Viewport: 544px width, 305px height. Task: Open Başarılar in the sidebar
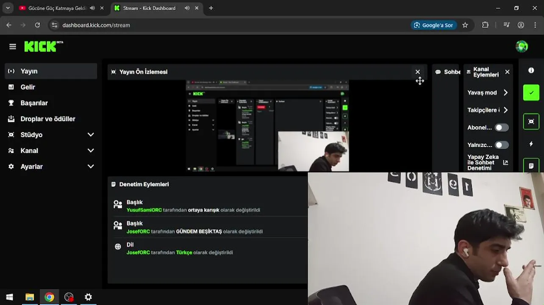pos(51,103)
